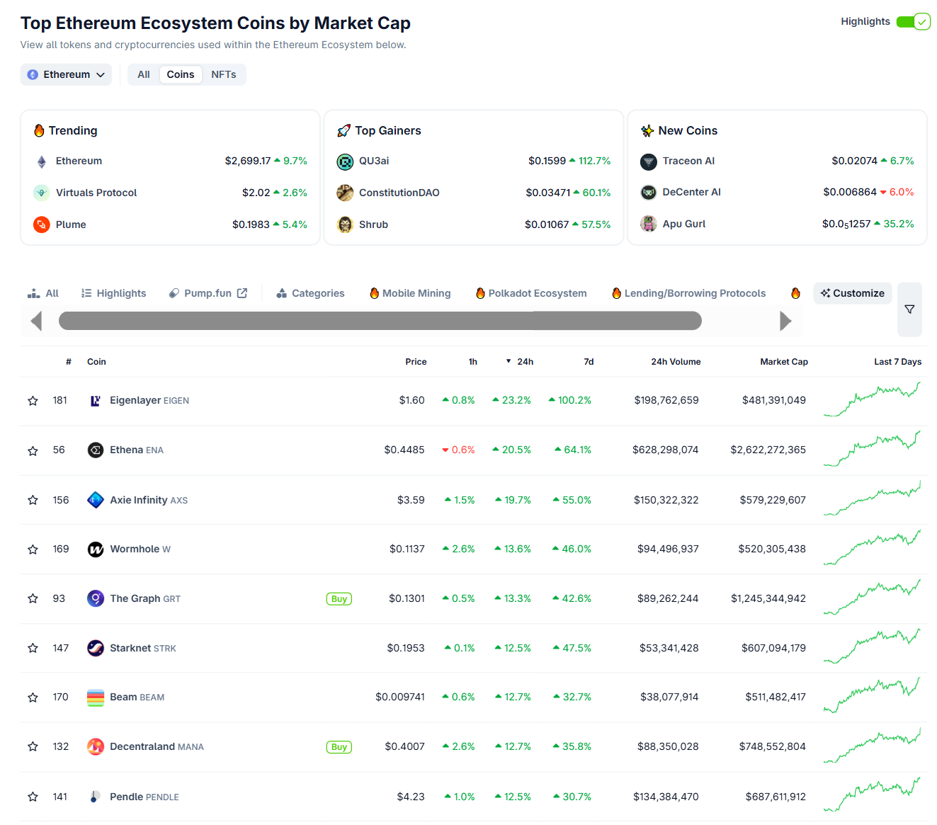Click Buy button for The Graph

339,599
